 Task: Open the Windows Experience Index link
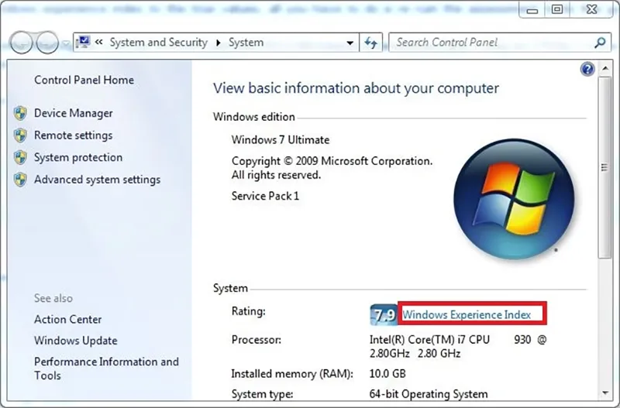pyautogui.click(x=467, y=314)
